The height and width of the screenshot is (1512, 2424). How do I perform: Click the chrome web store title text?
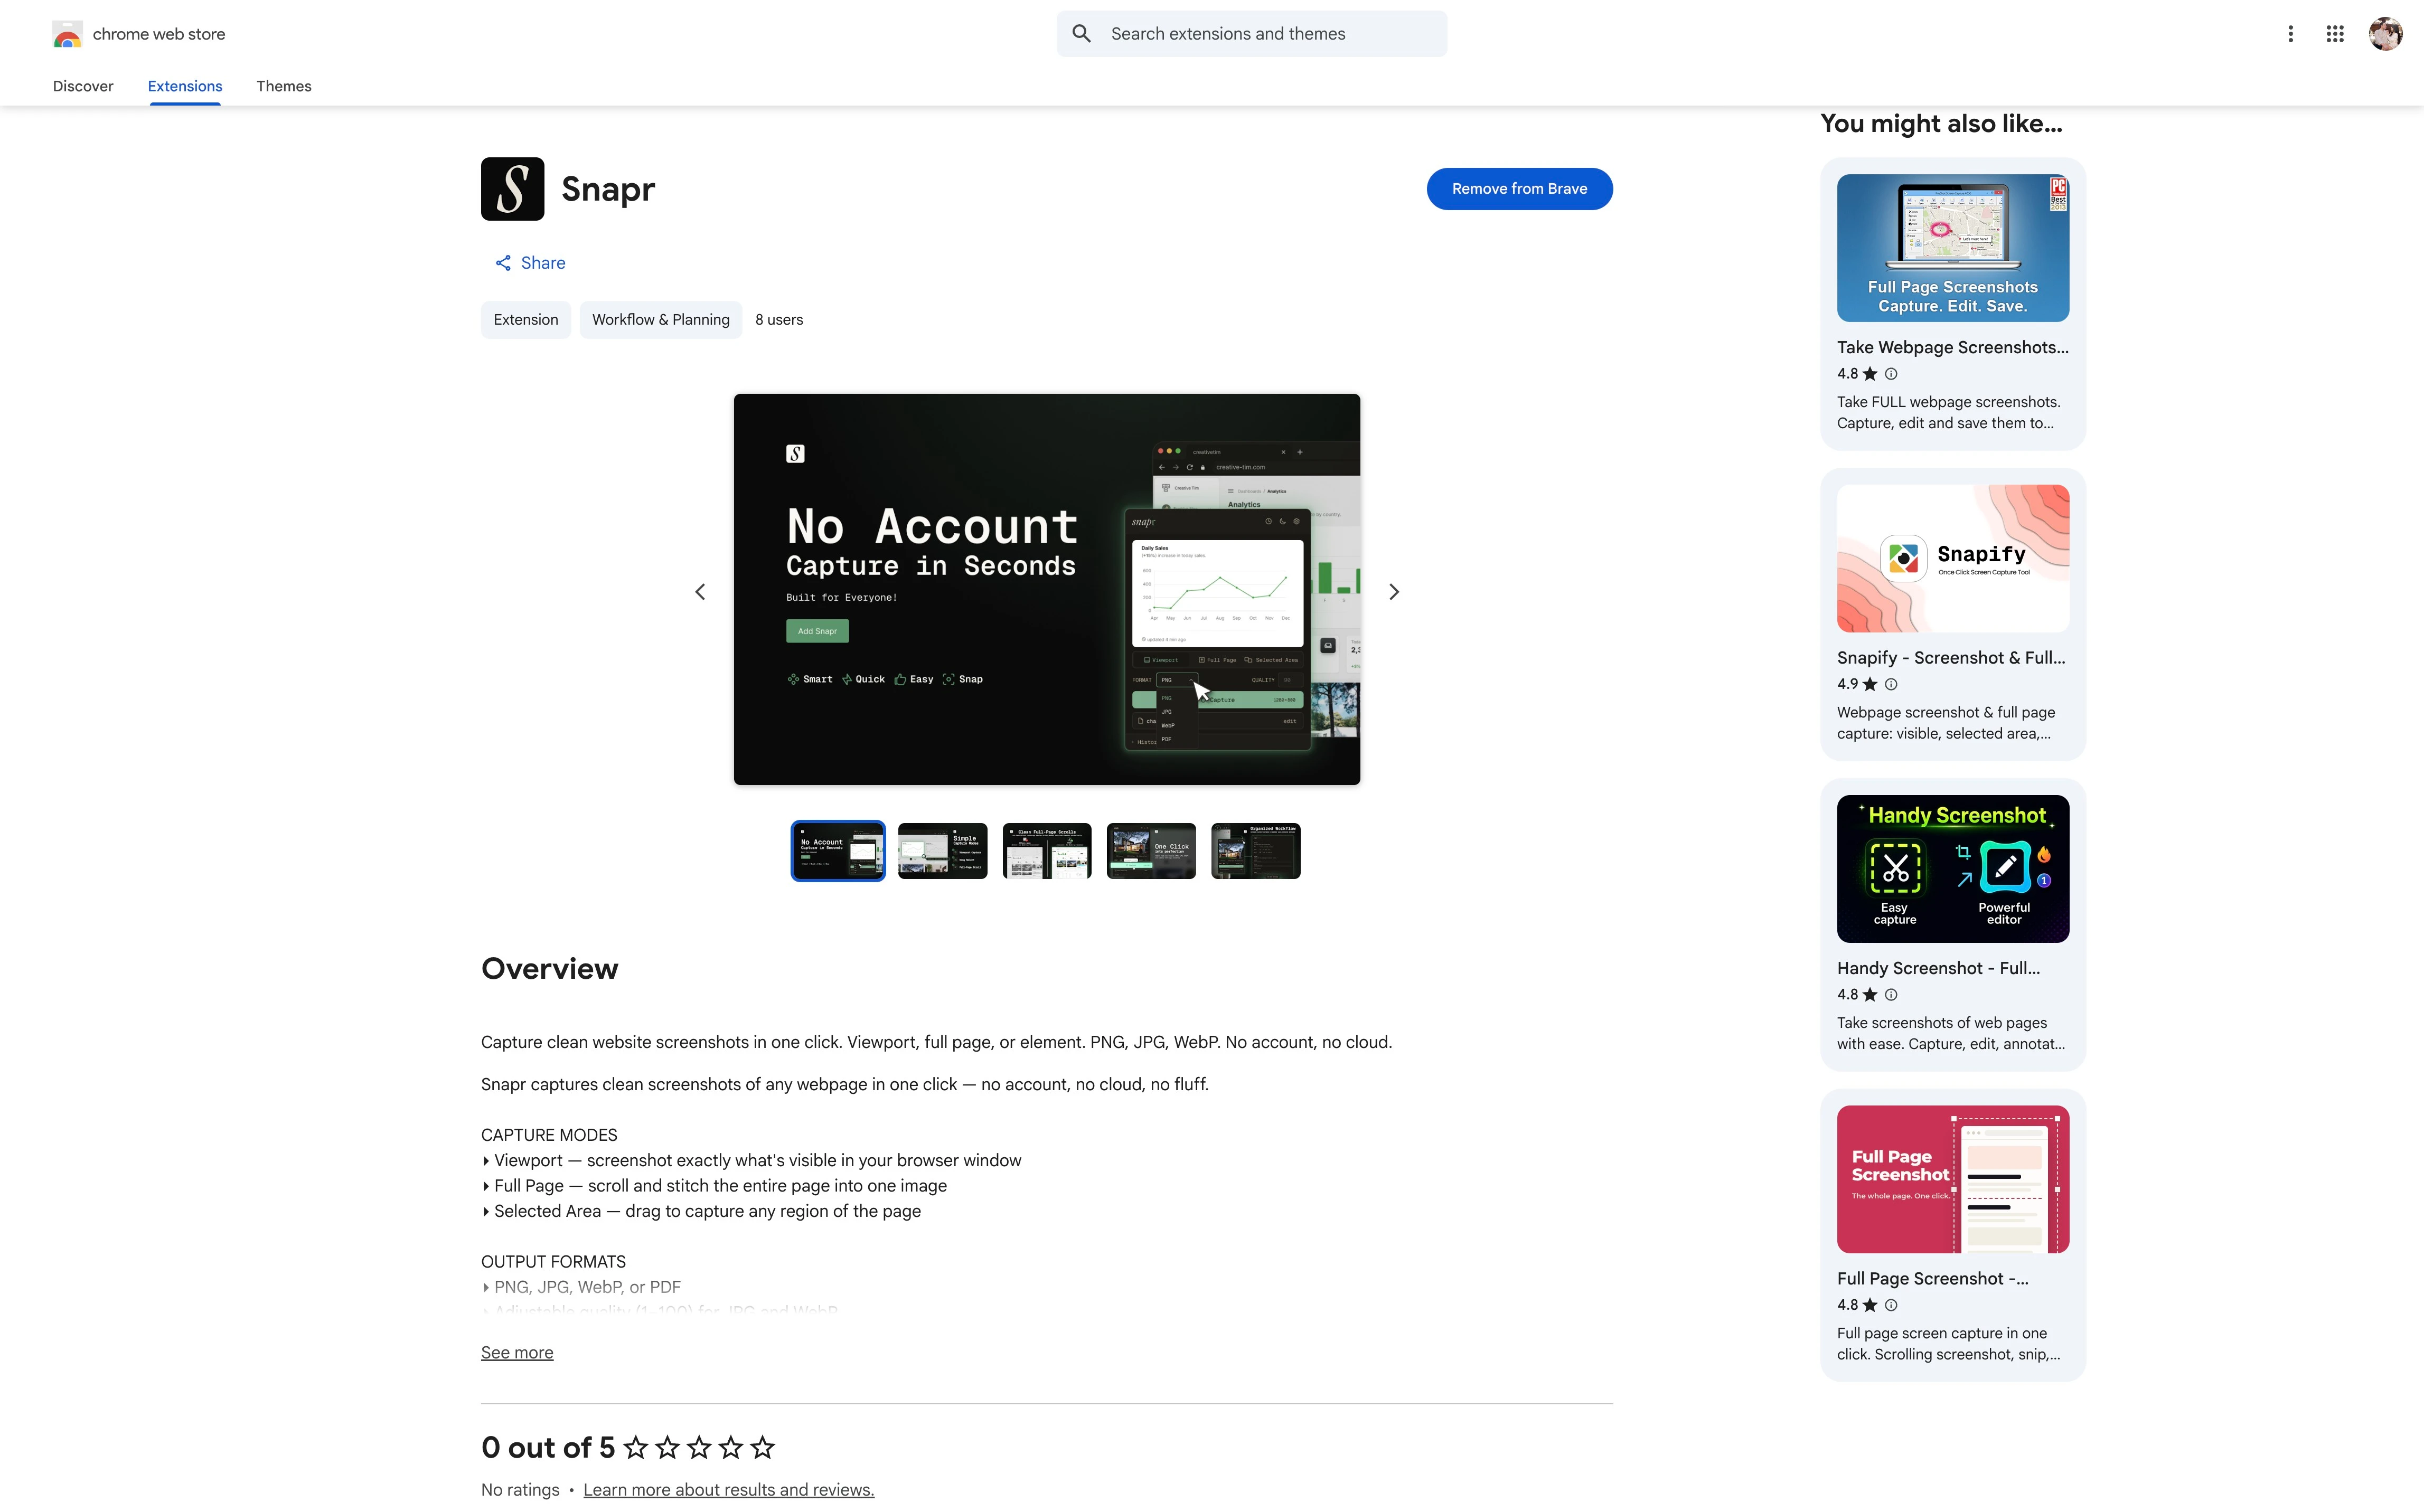coord(159,34)
